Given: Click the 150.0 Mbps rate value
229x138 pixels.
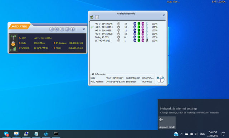Looking at the screenshot, I should [40, 43].
